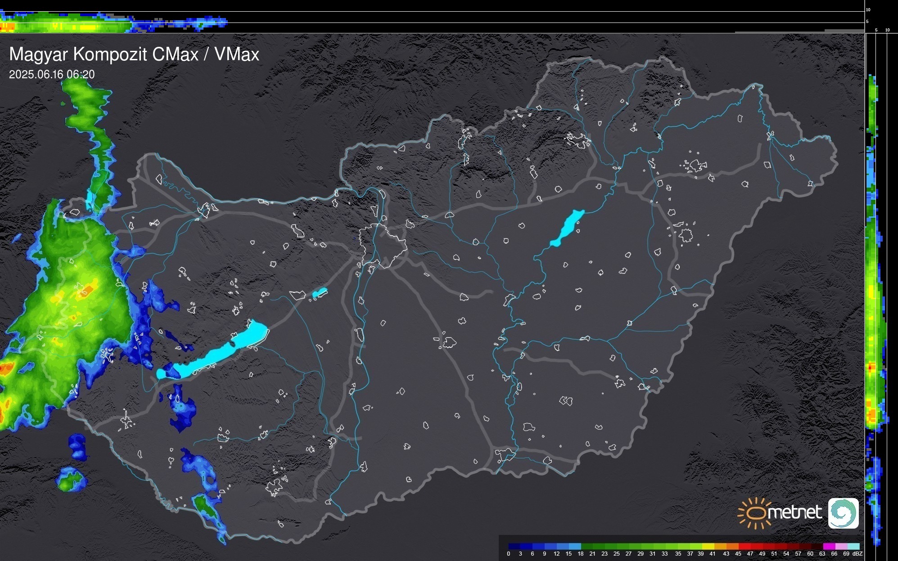Click the small isolated green-blue echo in the southwest
Image resolution: width=898 pixels, height=561 pixels.
tap(71, 480)
